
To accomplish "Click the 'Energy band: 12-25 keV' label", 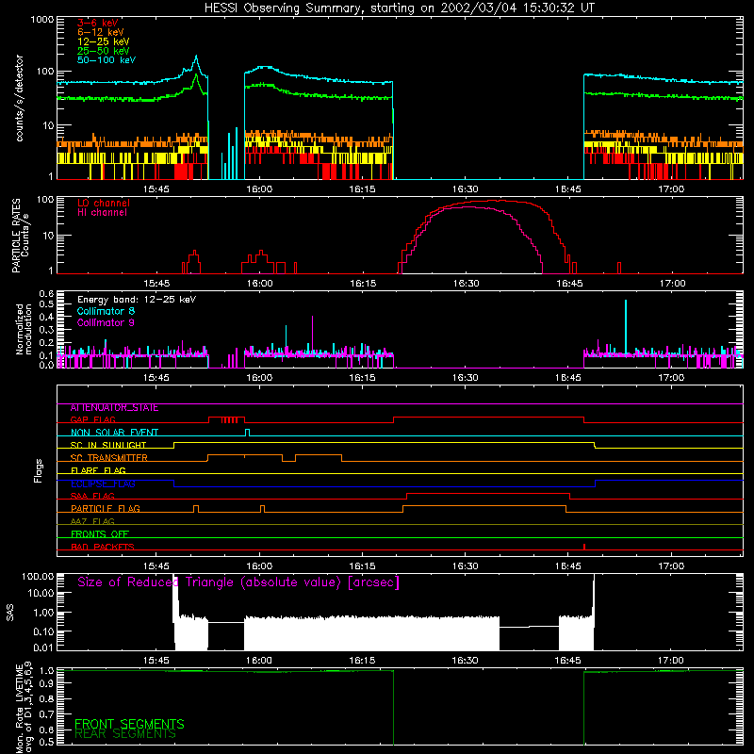I will (x=137, y=300).
